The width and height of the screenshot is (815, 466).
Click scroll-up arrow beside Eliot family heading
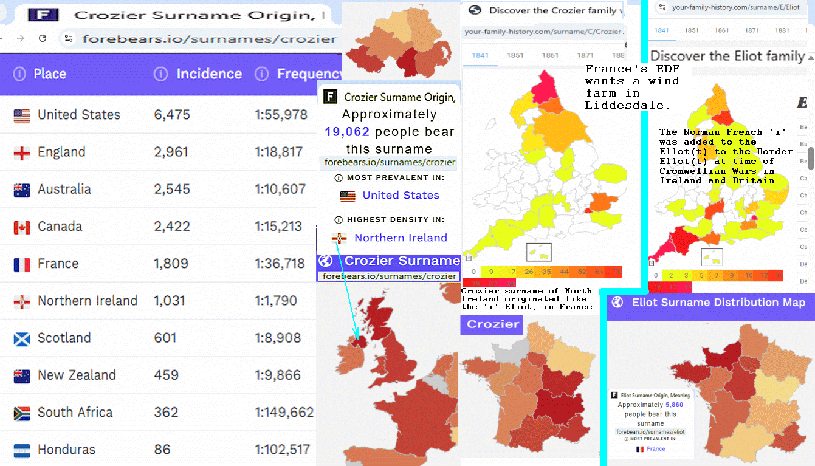click(810, 57)
